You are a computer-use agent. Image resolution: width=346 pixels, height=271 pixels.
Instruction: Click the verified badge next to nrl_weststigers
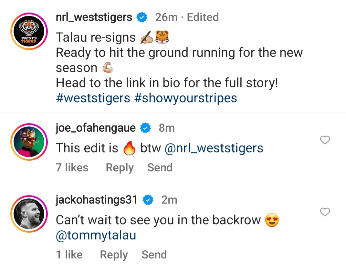click(141, 17)
